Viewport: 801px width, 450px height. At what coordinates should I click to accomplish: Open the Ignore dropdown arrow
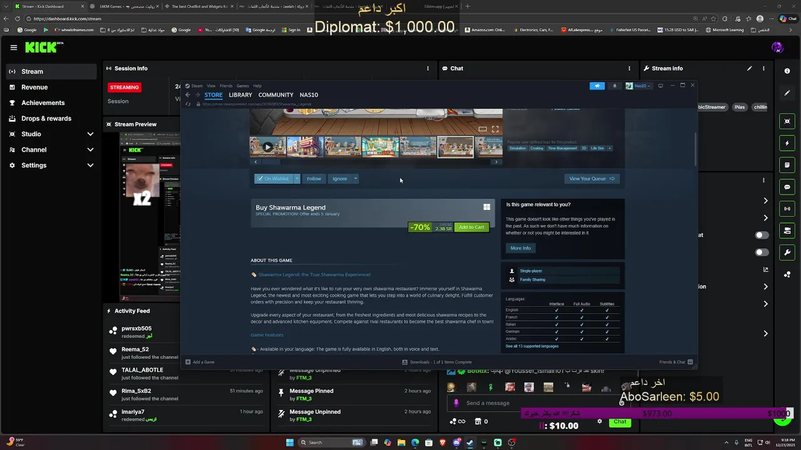[355, 179]
